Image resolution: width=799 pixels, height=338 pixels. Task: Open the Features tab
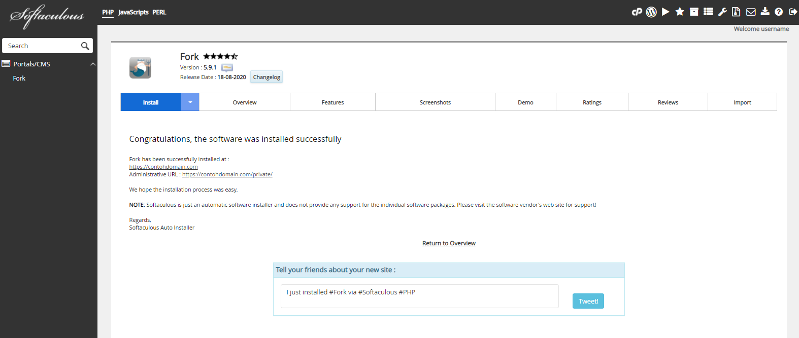(332, 102)
